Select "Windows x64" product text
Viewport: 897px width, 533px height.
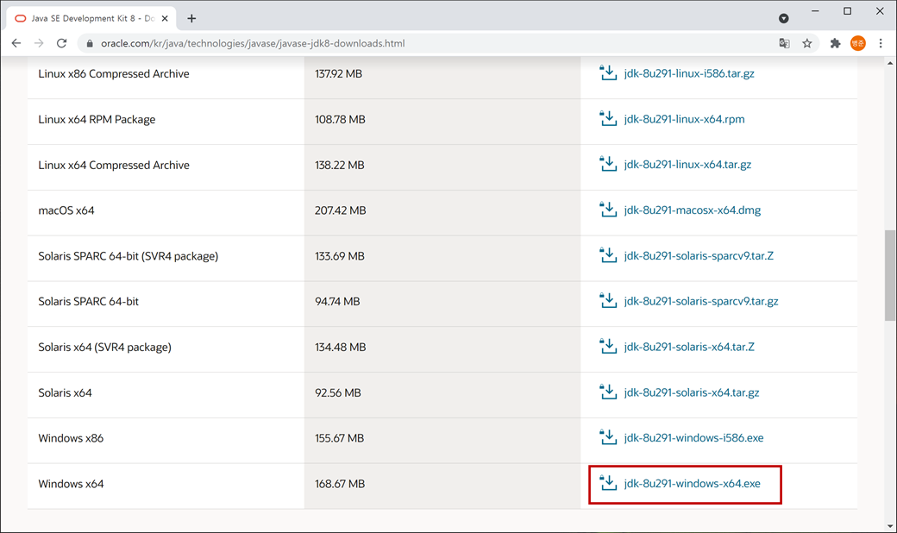tap(71, 484)
